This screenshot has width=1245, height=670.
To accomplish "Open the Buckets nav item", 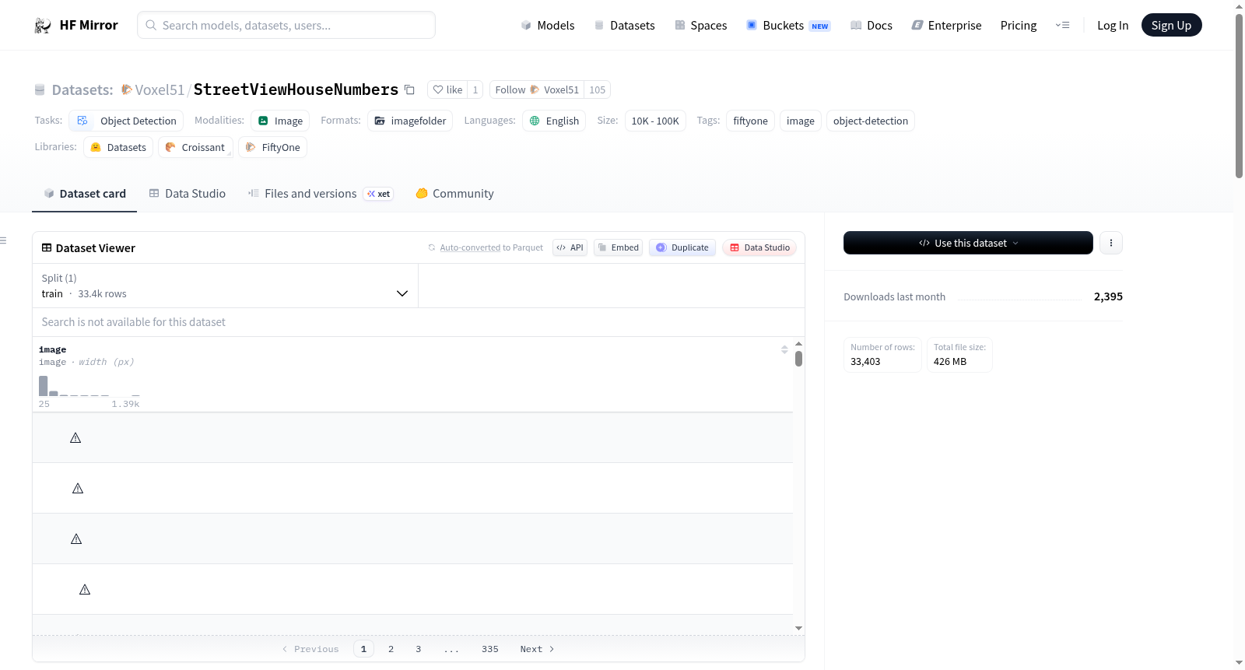I will click(x=788, y=26).
